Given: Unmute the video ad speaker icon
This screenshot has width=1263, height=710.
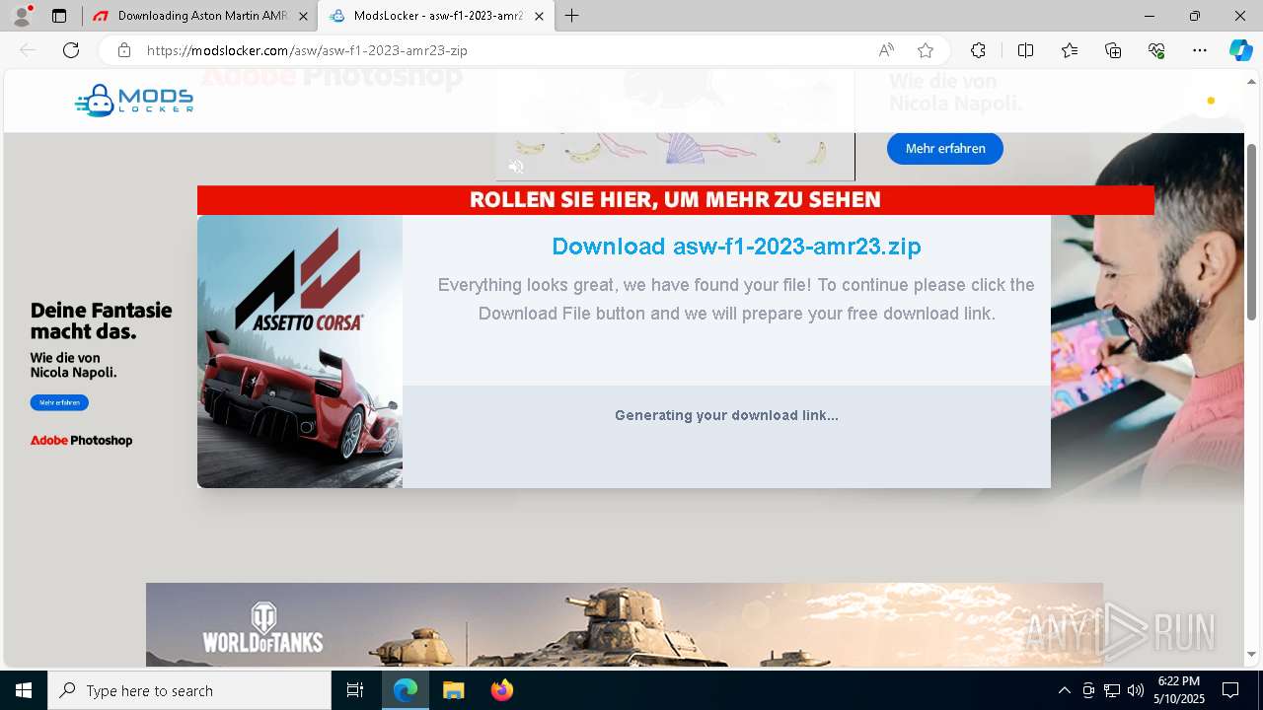Looking at the screenshot, I should tap(516, 167).
